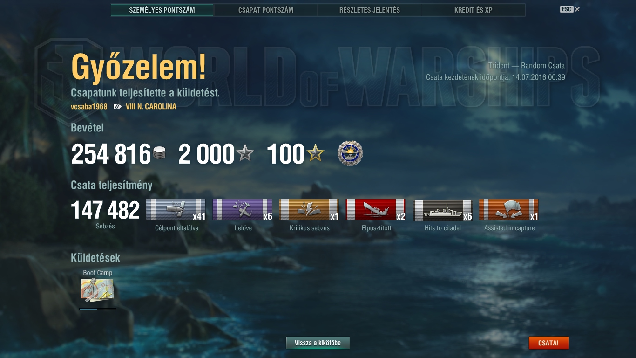Click the Vissza a kikötőbe button

pos(318,343)
